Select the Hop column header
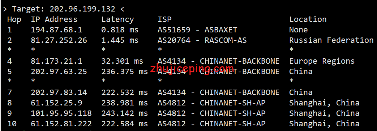Viewport: 377px width, 131px height. 14,19
